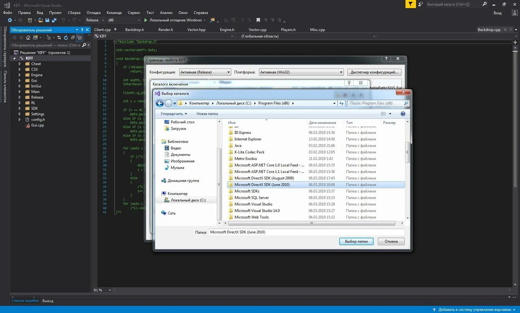Screen dimensions: 520x313
Task: Click the Pending Changes Filter clock icon
Action: pyautogui.click(x=49, y=37)
